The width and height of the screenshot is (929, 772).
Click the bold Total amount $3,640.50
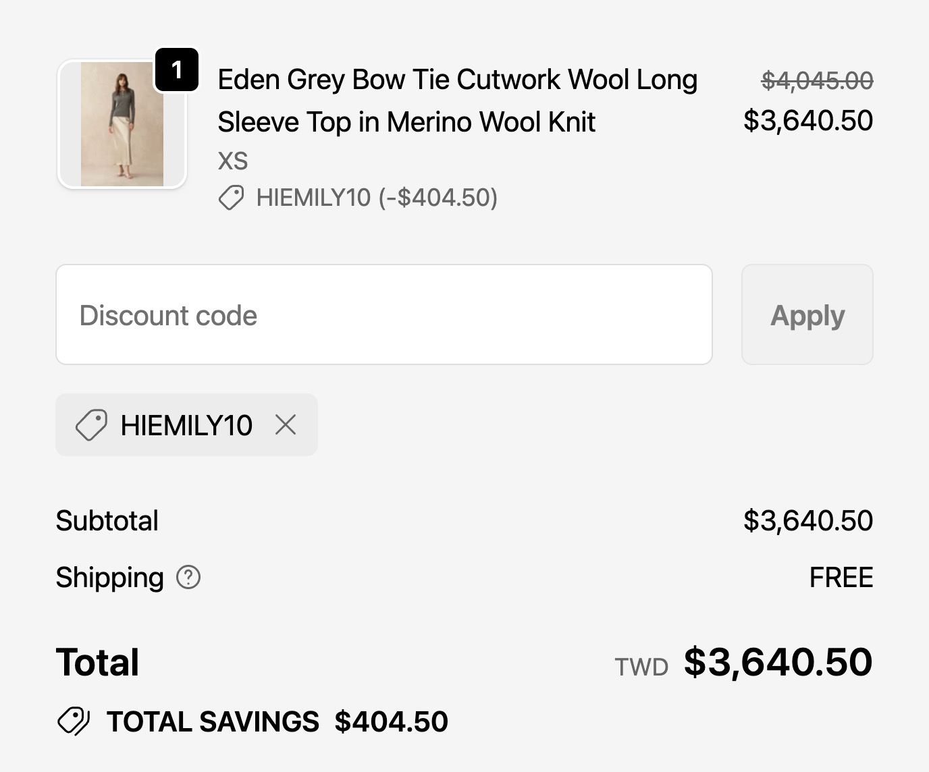(778, 662)
